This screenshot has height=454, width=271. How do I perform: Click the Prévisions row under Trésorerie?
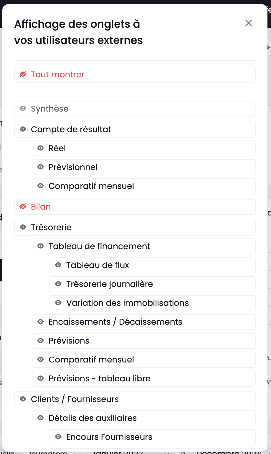click(144, 341)
